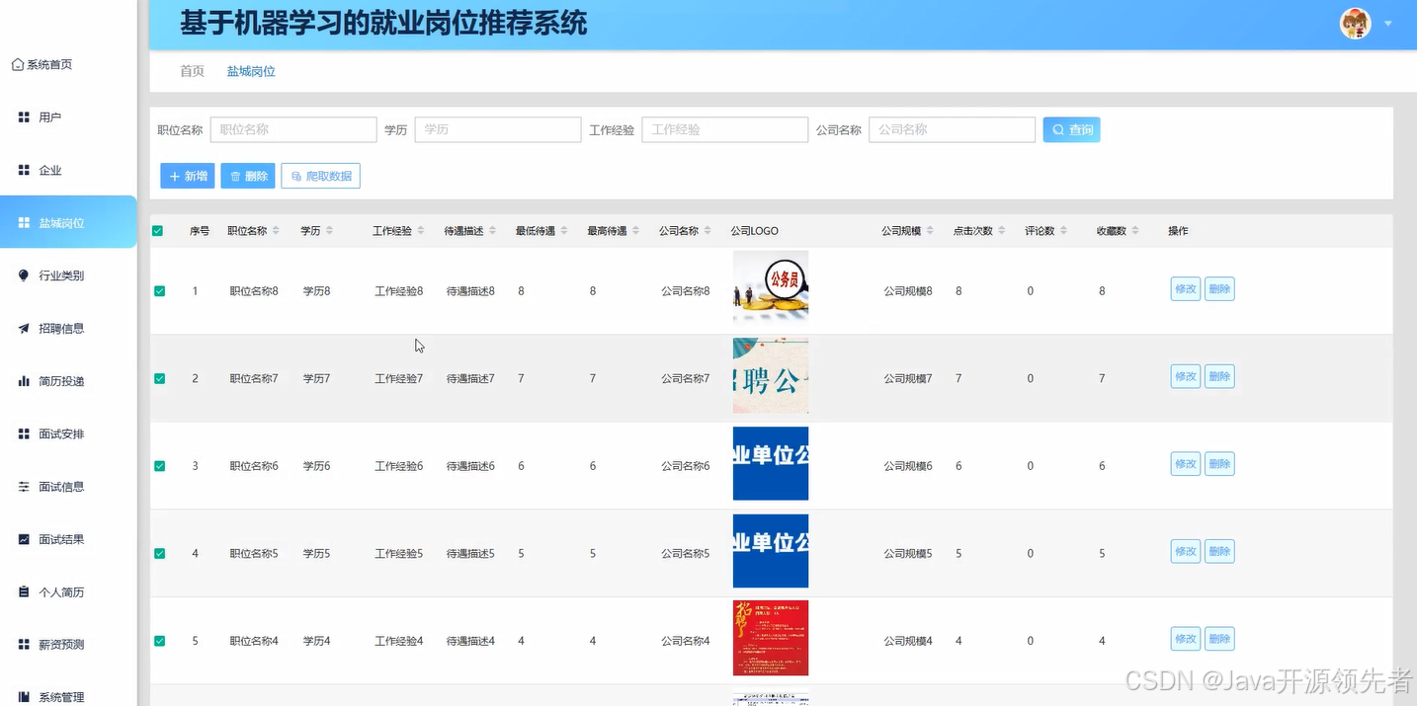Uncheck the checkbox for 职位名称8 row

click(x=159, y=290)
